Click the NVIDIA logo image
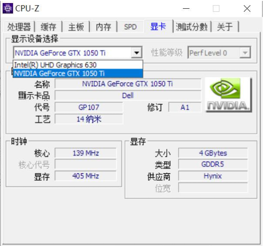 [x=228, y=95]
